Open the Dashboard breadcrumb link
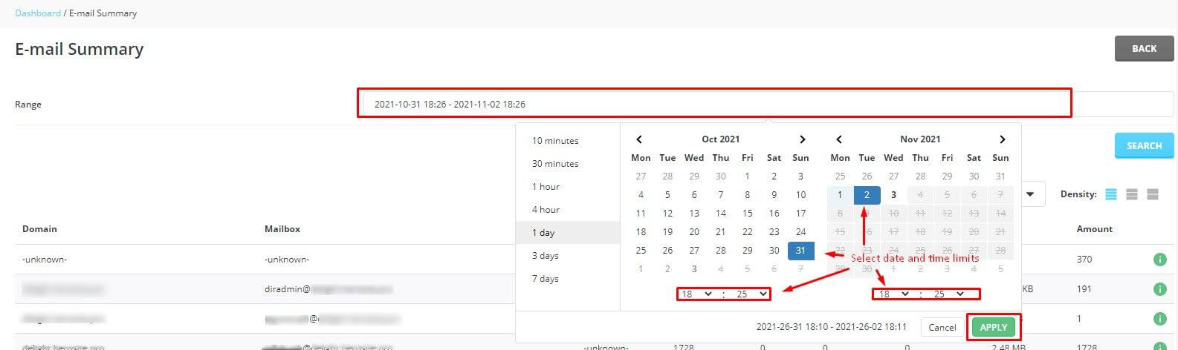The width and height of the screenshot is (1178, 350). point(38,13)
